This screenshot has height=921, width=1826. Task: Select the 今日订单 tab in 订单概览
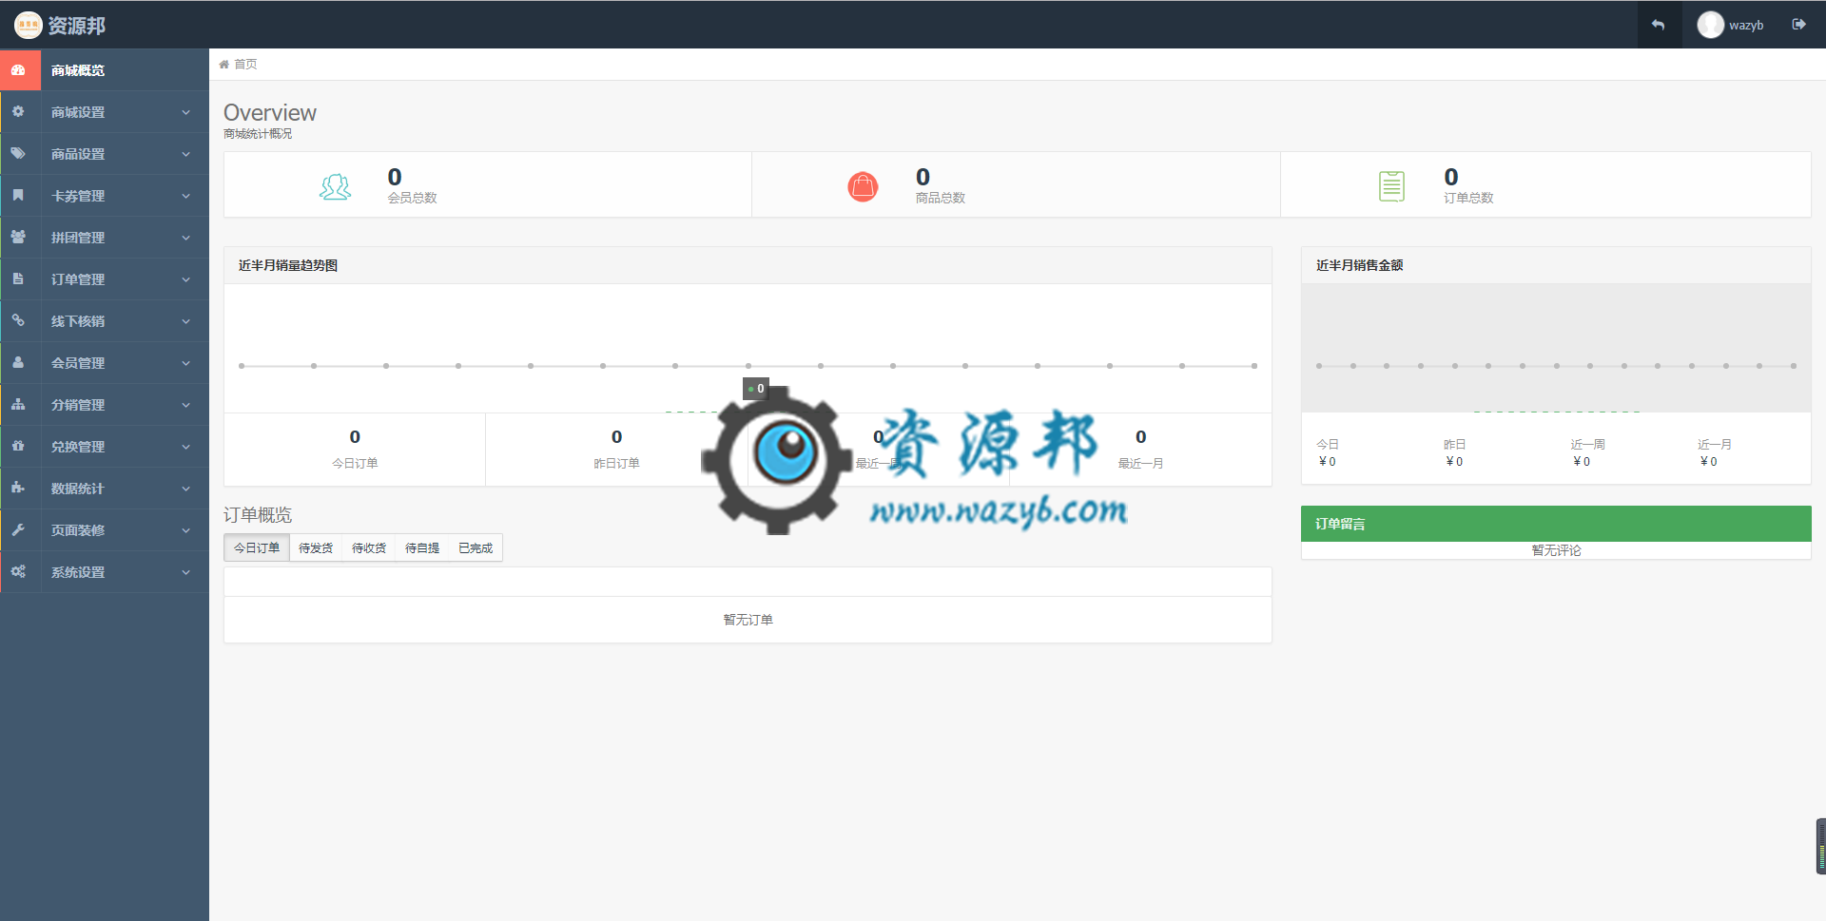pos(257,547)
